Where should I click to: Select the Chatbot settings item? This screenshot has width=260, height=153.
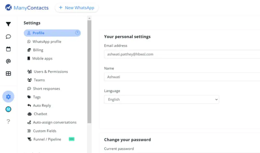40,114
